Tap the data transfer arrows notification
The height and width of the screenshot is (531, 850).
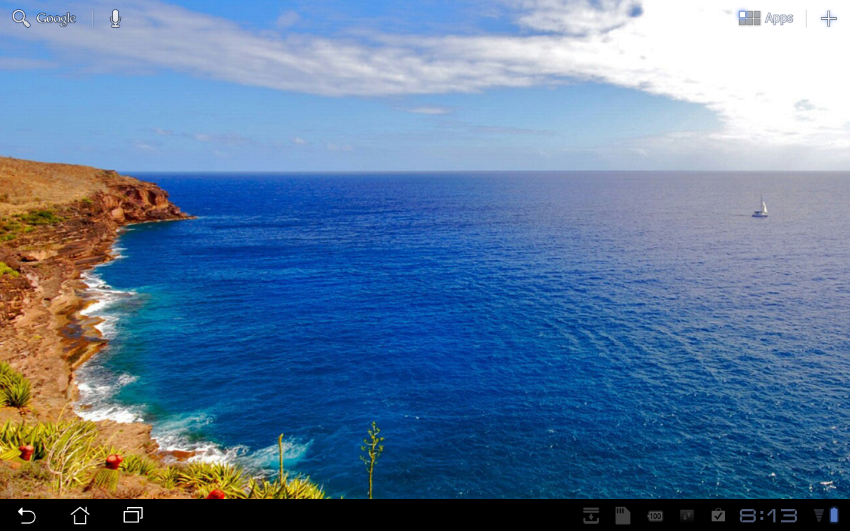click(x=687, y=516)
